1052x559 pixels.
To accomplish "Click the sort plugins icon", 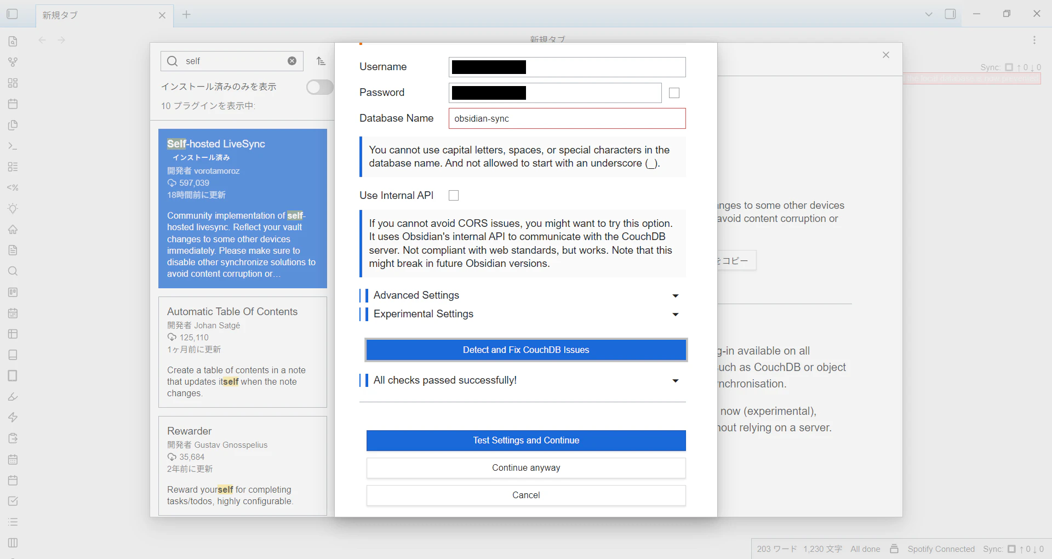I will coord(321,61).
